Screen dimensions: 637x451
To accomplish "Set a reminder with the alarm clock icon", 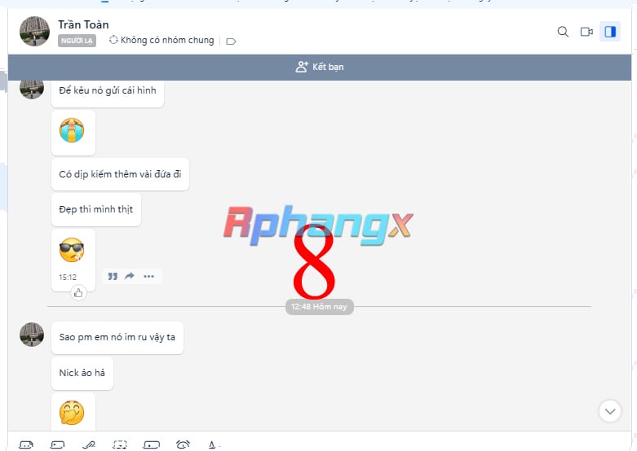I will [x=183, y=445].
